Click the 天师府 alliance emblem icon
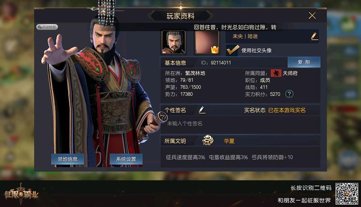This screenshot has width=361, height=207. click(x=276, y=73)
